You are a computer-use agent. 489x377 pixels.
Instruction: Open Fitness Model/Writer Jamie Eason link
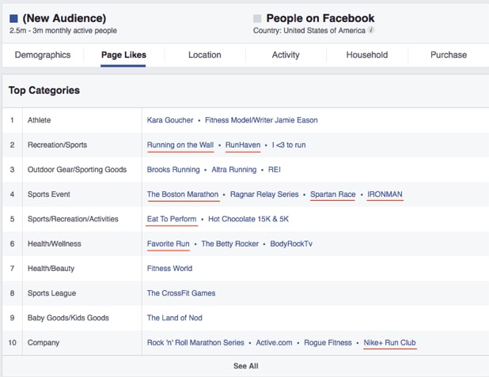261,120
